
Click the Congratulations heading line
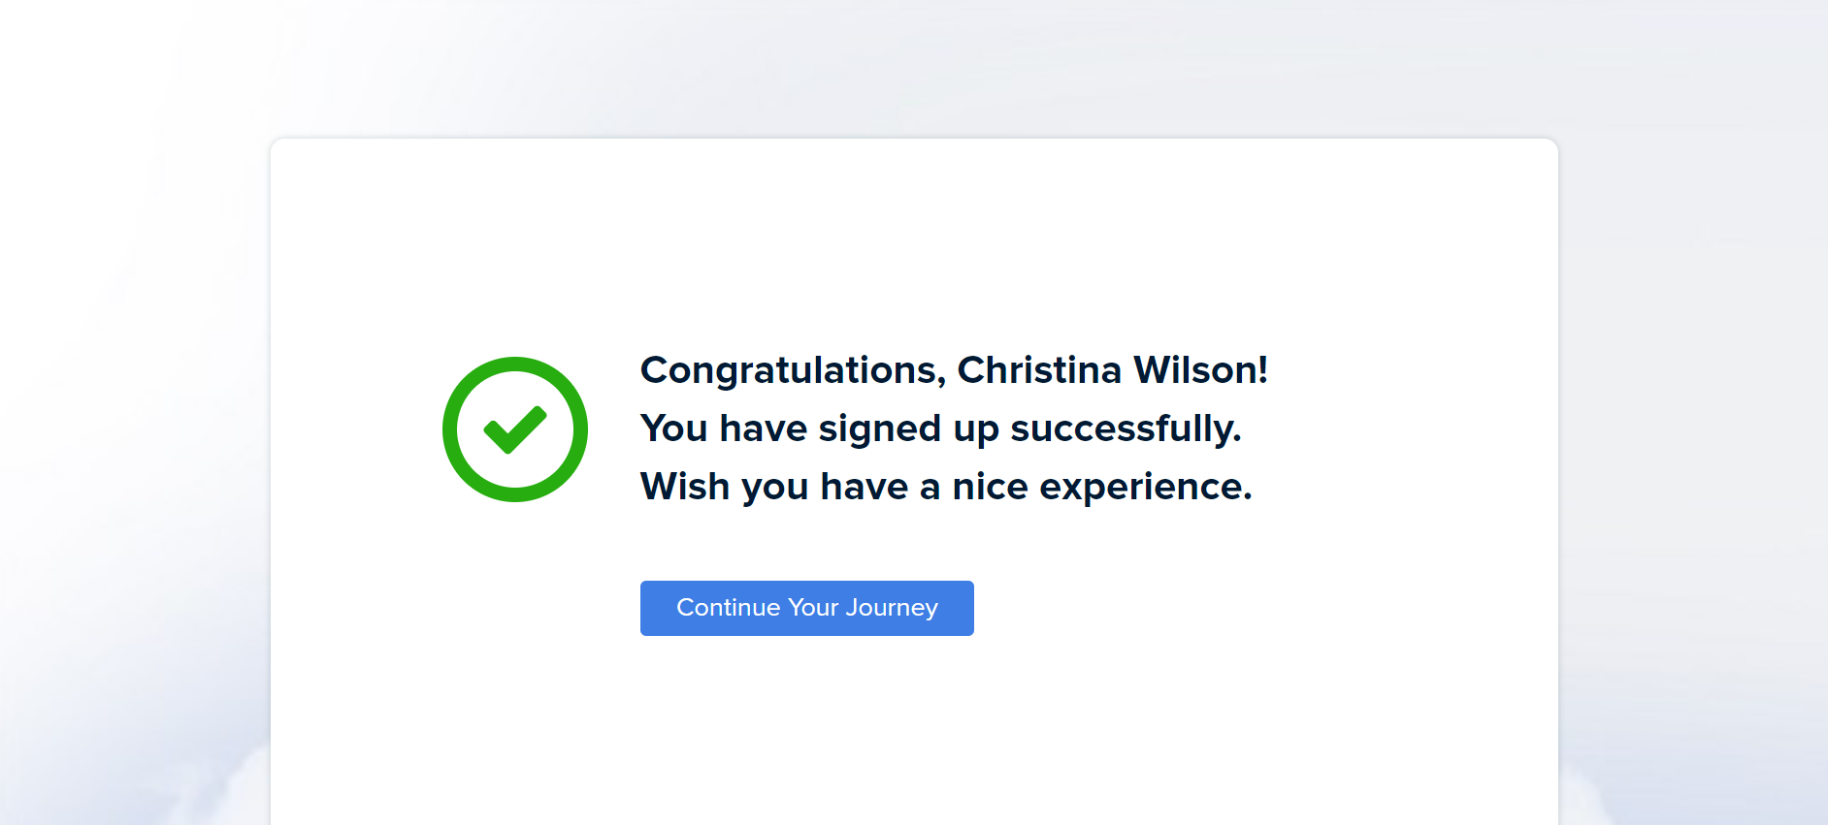pos(953,370)
